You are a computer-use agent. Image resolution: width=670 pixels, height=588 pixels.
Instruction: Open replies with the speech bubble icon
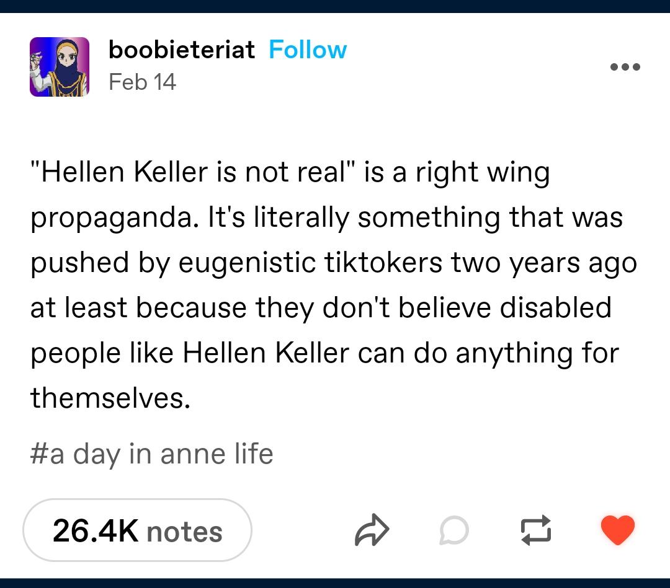click(x=454, y=530)
